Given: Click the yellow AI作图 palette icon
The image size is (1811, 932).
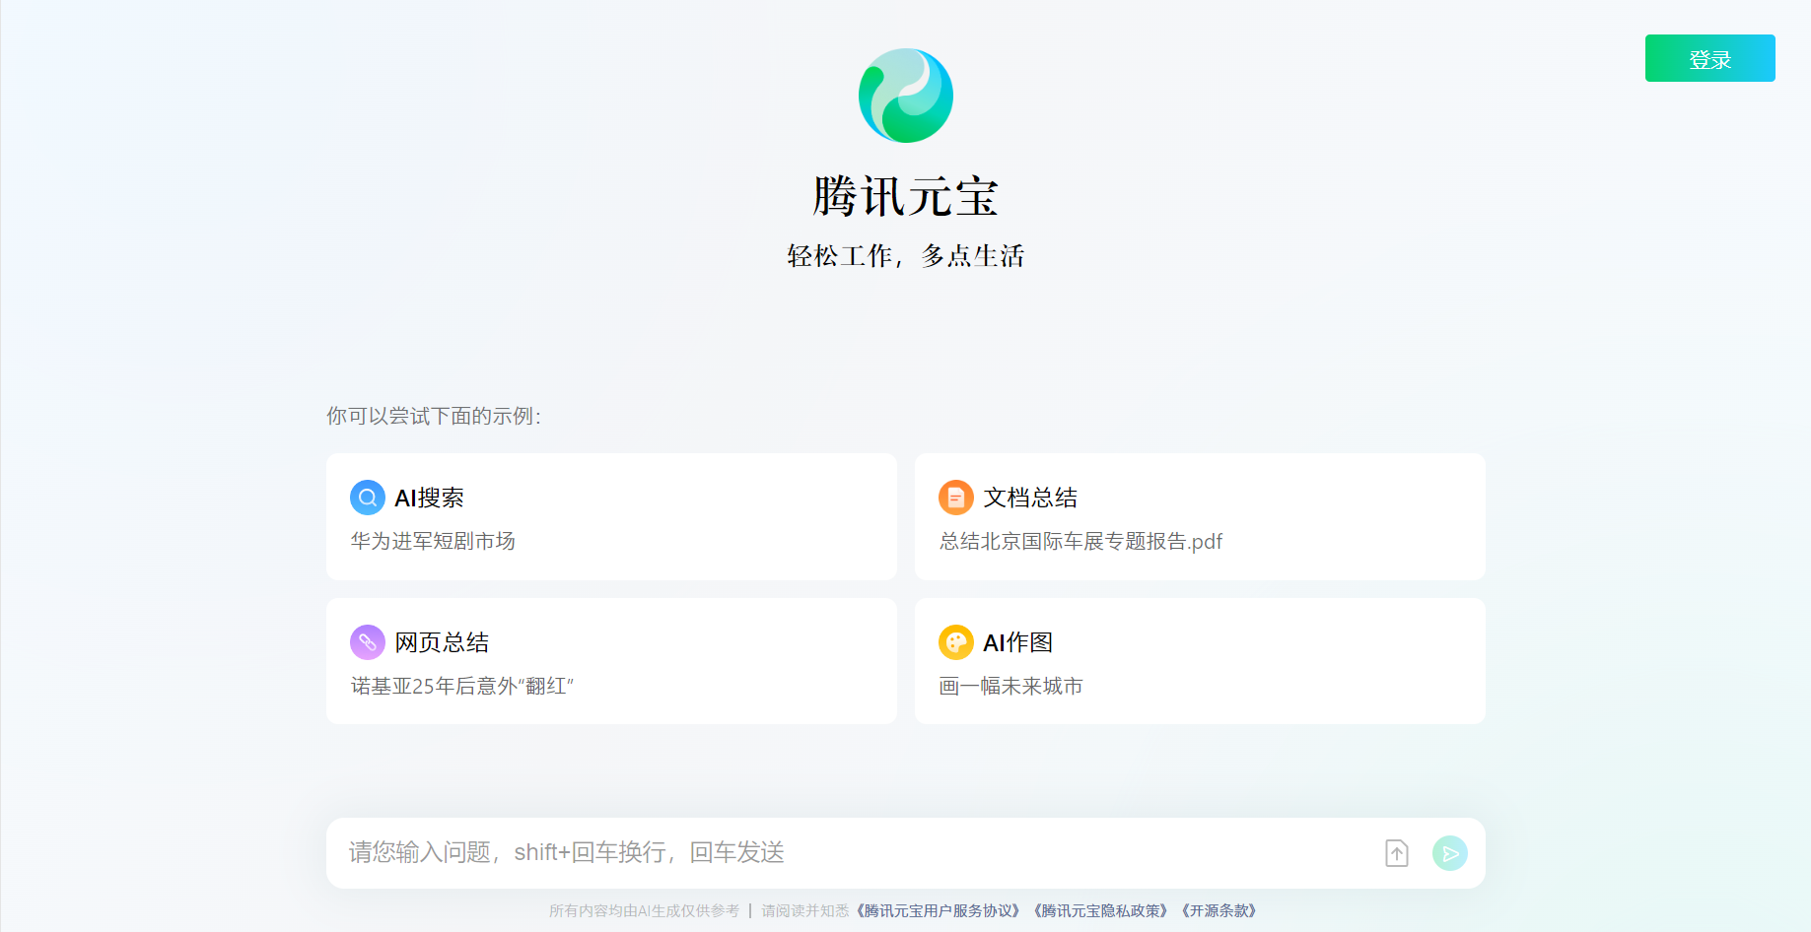Looking at the screenshot, I should pos(955,642).
